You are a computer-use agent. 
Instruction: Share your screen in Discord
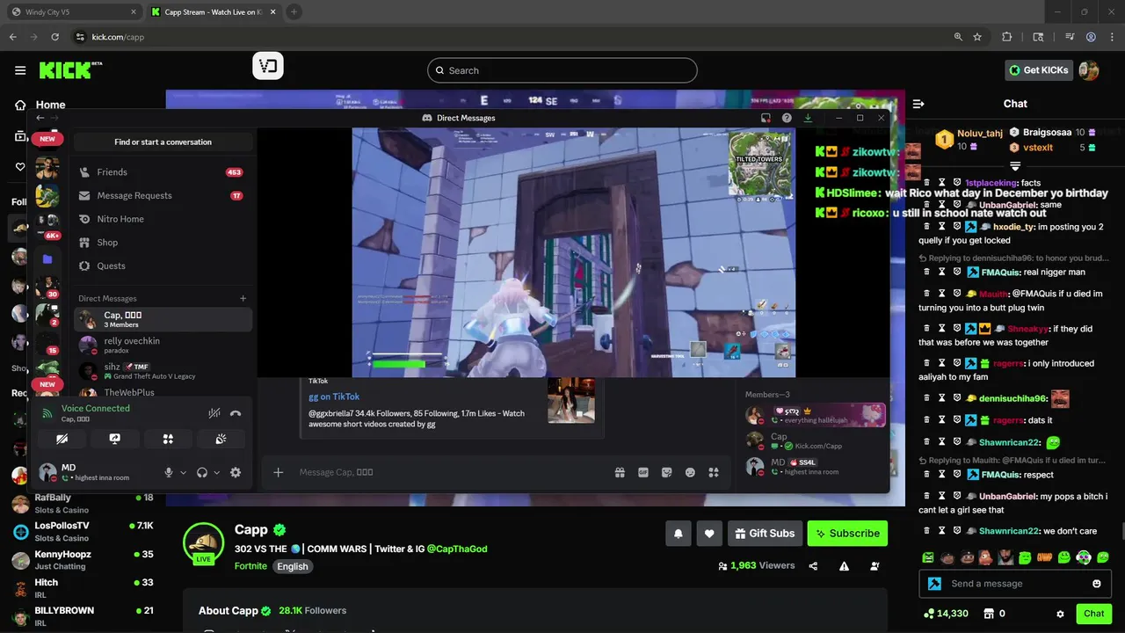114,439
